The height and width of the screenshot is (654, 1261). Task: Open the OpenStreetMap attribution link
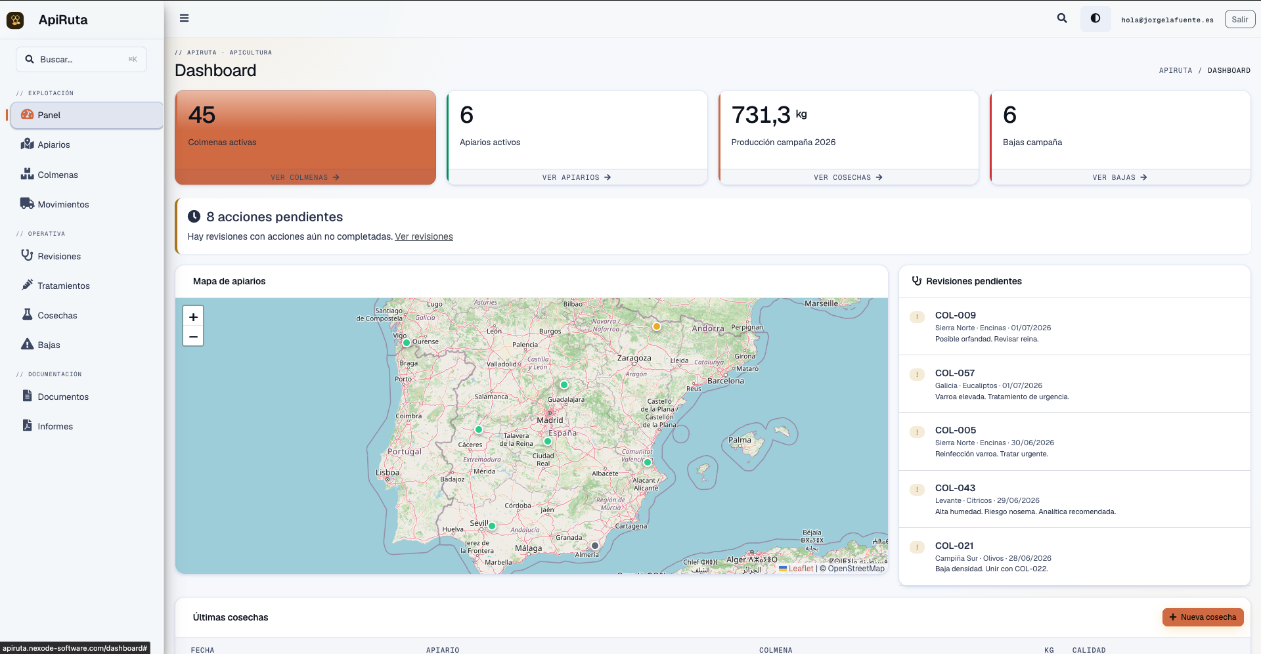pyautogui.click(x=856, y=569)
